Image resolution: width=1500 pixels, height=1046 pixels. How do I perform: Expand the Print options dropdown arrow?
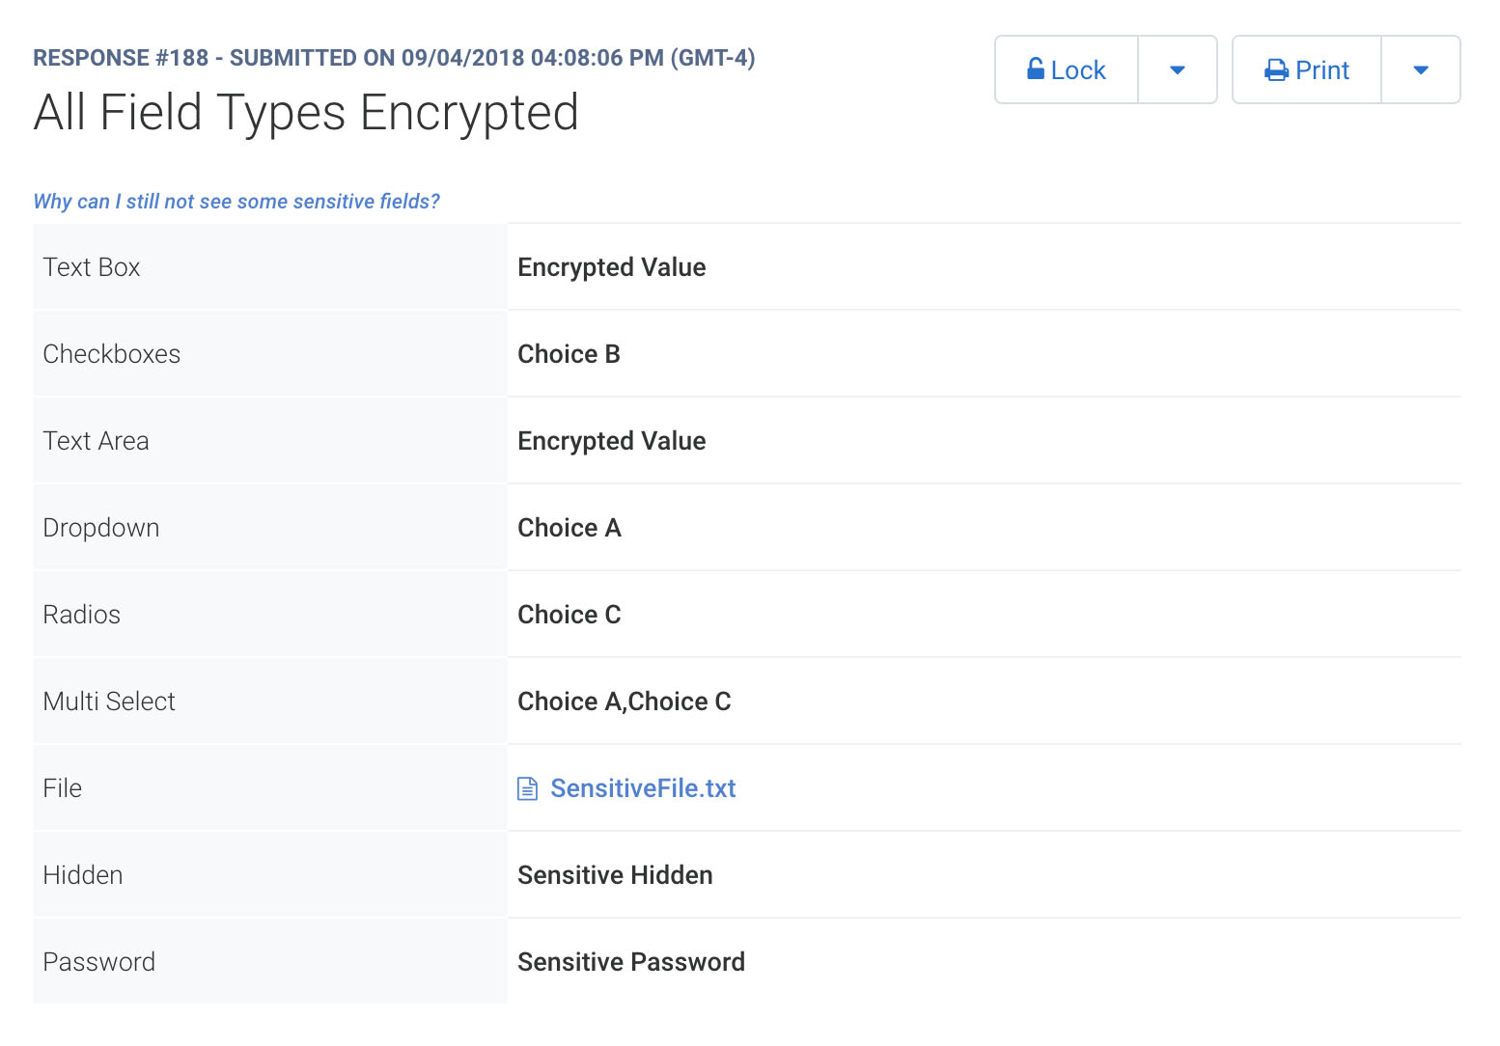click(1421, 69)
